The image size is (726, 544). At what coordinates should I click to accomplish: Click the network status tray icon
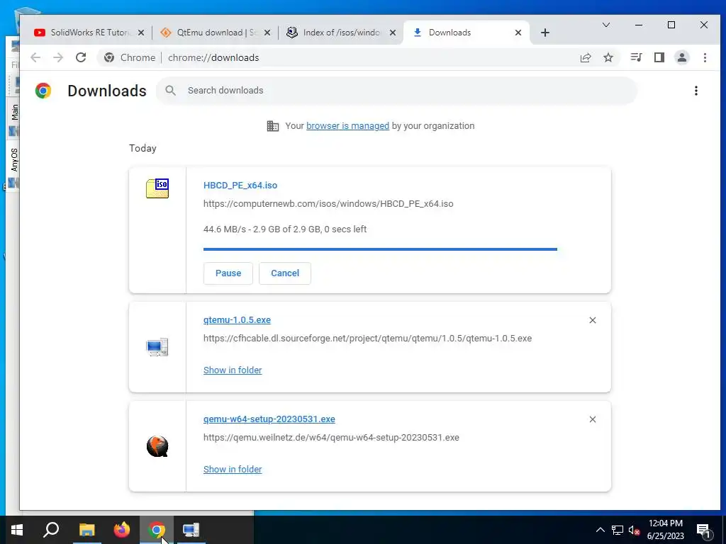point(618,530)
